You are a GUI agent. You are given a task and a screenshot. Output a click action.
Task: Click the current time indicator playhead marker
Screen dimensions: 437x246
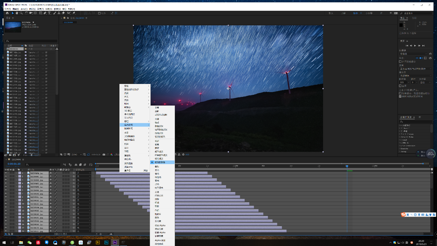click(347, 166)
